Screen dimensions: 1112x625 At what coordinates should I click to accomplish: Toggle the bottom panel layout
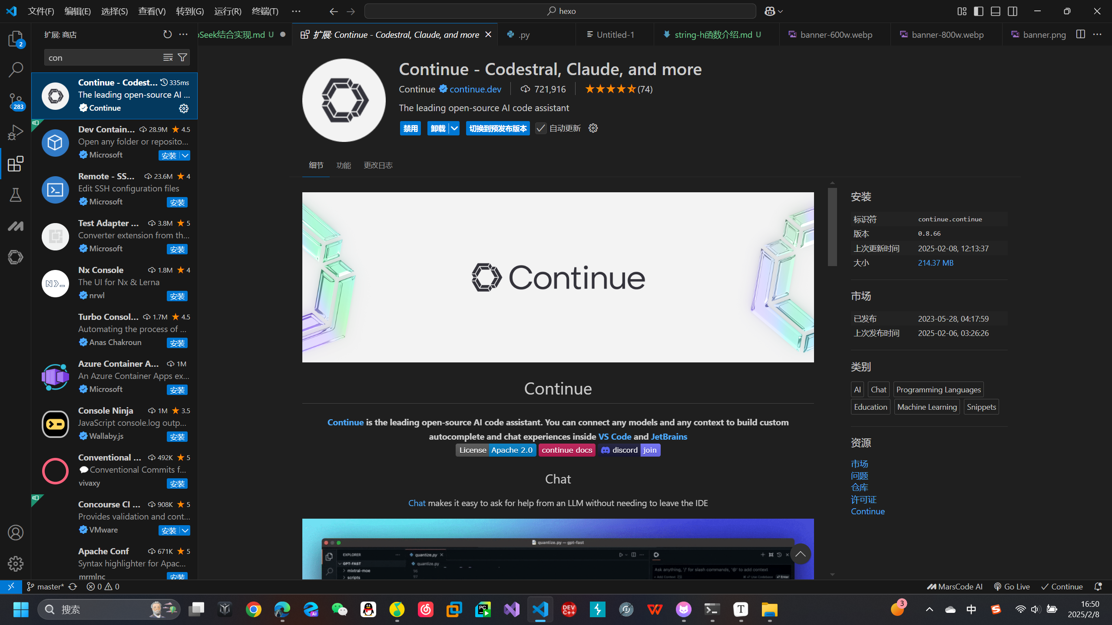click(x=996, y=11)
